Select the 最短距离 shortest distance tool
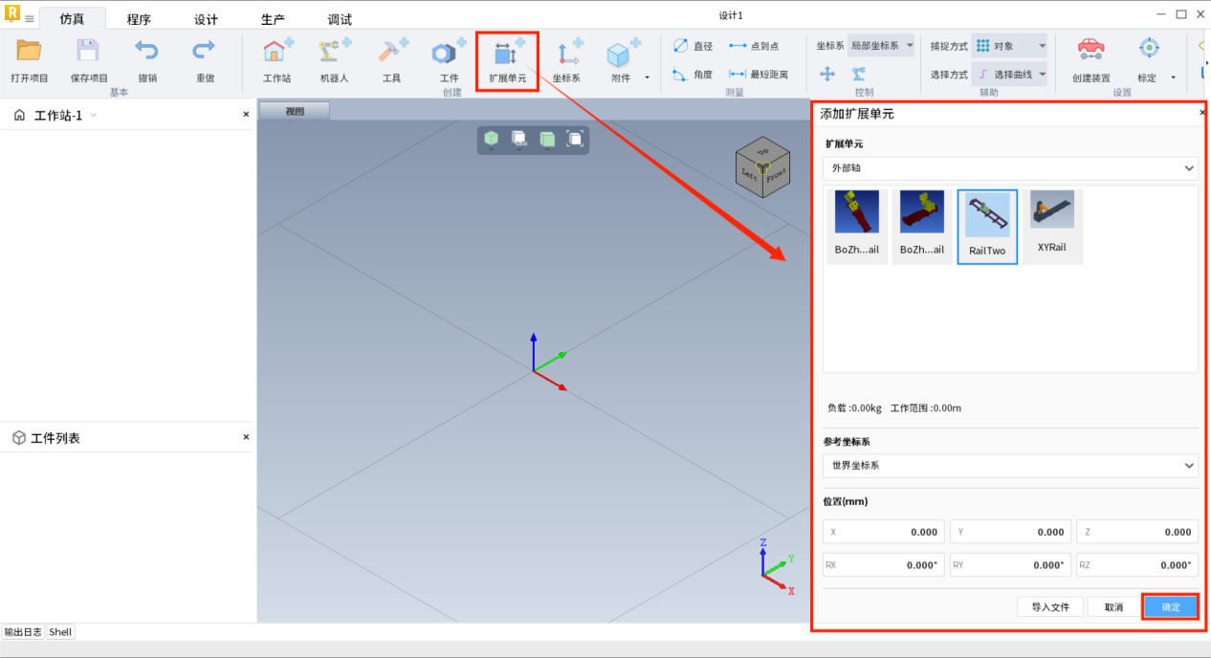The height and width of the screenshot is (658, 1211). tap(758, 75)
